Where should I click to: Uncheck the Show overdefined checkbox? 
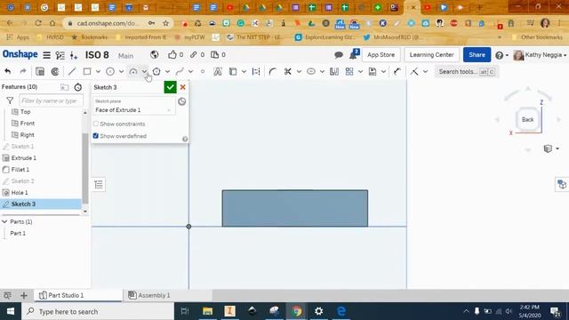coord(96,136)
